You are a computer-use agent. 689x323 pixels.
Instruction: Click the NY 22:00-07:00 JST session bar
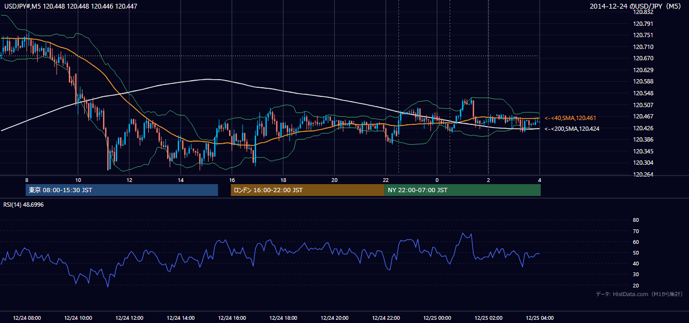pyautogui.click(x=463, y=190)
